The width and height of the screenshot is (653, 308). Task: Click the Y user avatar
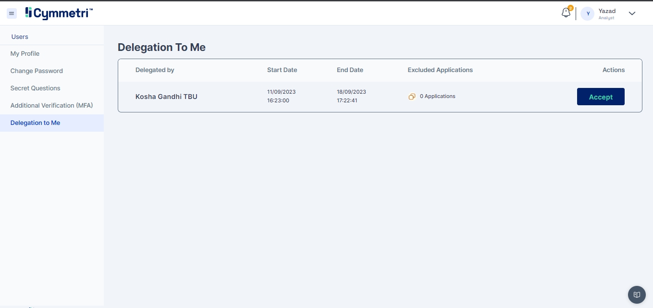pyautogui.click(x=588, y=13)
